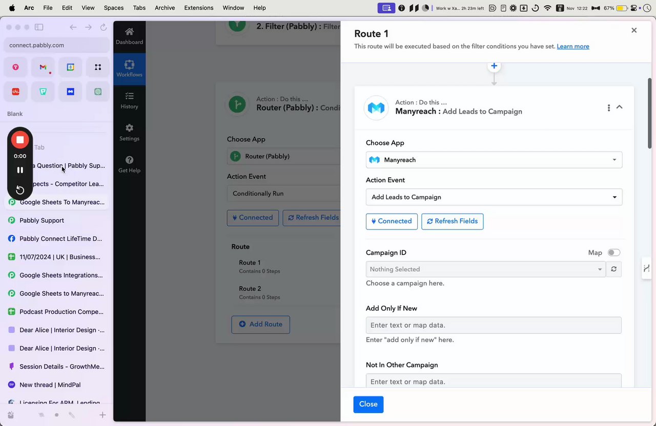This screenshot has width=656, height=426.
Task: Click the Manyreach app logo in step header
Action: click(x=376, y=108)
